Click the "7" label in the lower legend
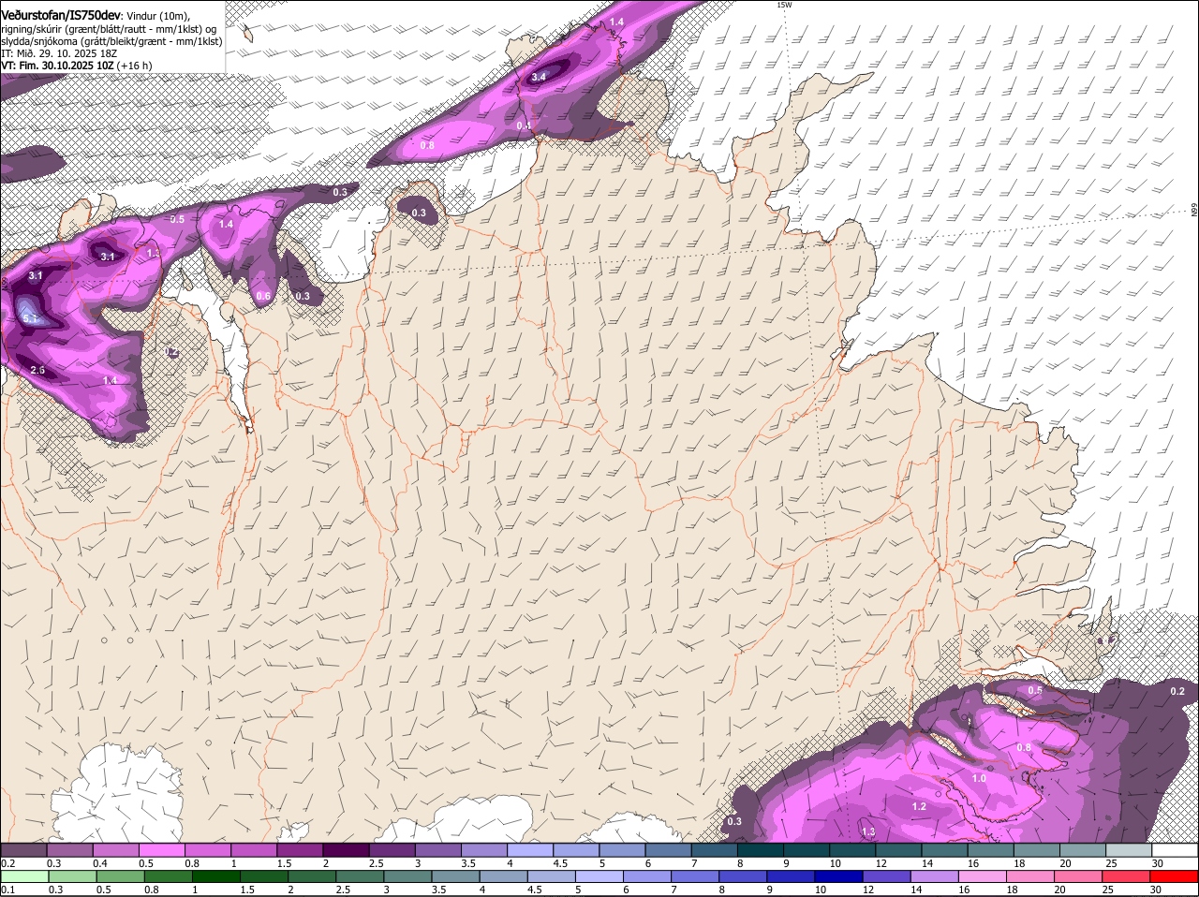Screen dimensions: 1199x897 pos(674,890)
